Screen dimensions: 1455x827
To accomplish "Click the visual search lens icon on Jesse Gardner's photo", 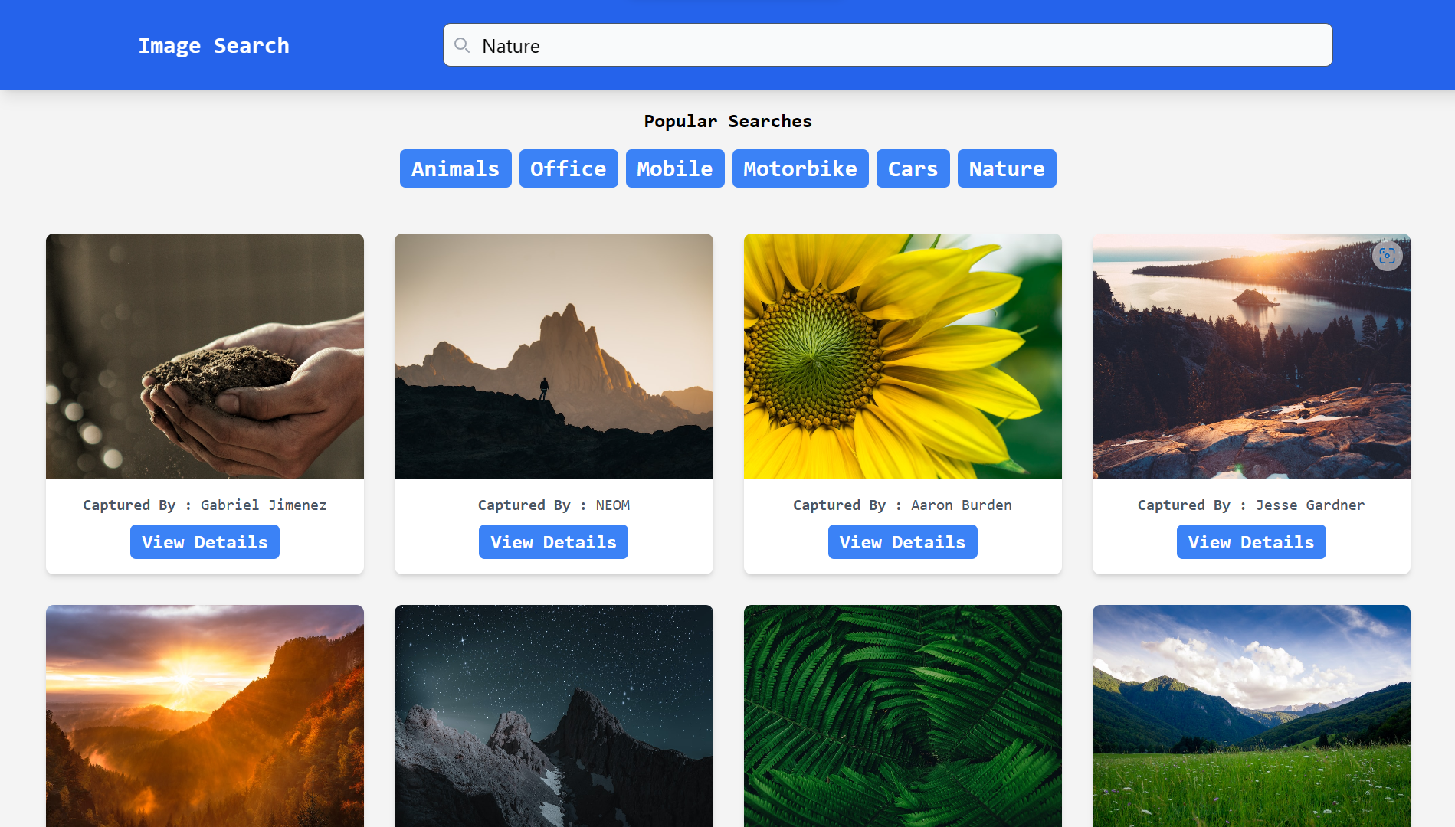I will [x=1386, y=256].
